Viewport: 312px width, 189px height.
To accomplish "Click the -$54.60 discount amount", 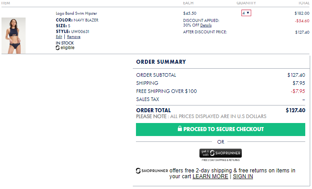I will (x=302, y=21).
